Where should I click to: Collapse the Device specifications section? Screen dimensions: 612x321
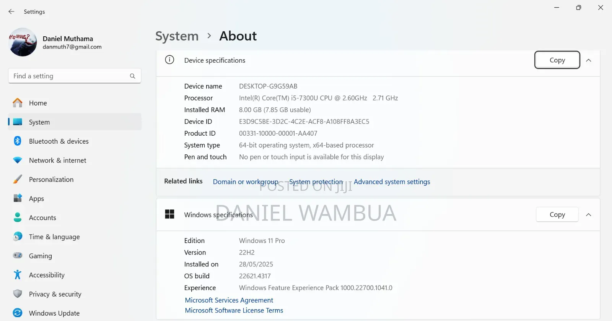click(589, 60)
